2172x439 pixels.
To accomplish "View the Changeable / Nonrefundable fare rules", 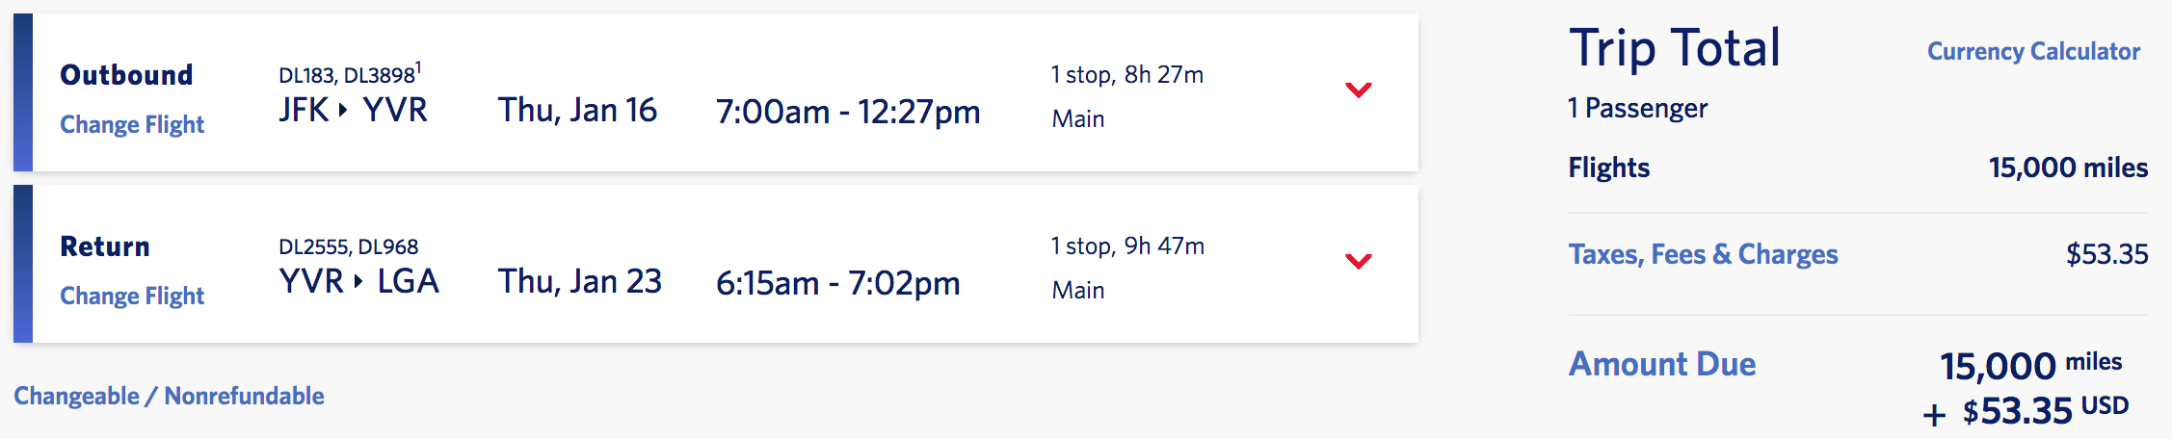I will click(x=169, y=397).
